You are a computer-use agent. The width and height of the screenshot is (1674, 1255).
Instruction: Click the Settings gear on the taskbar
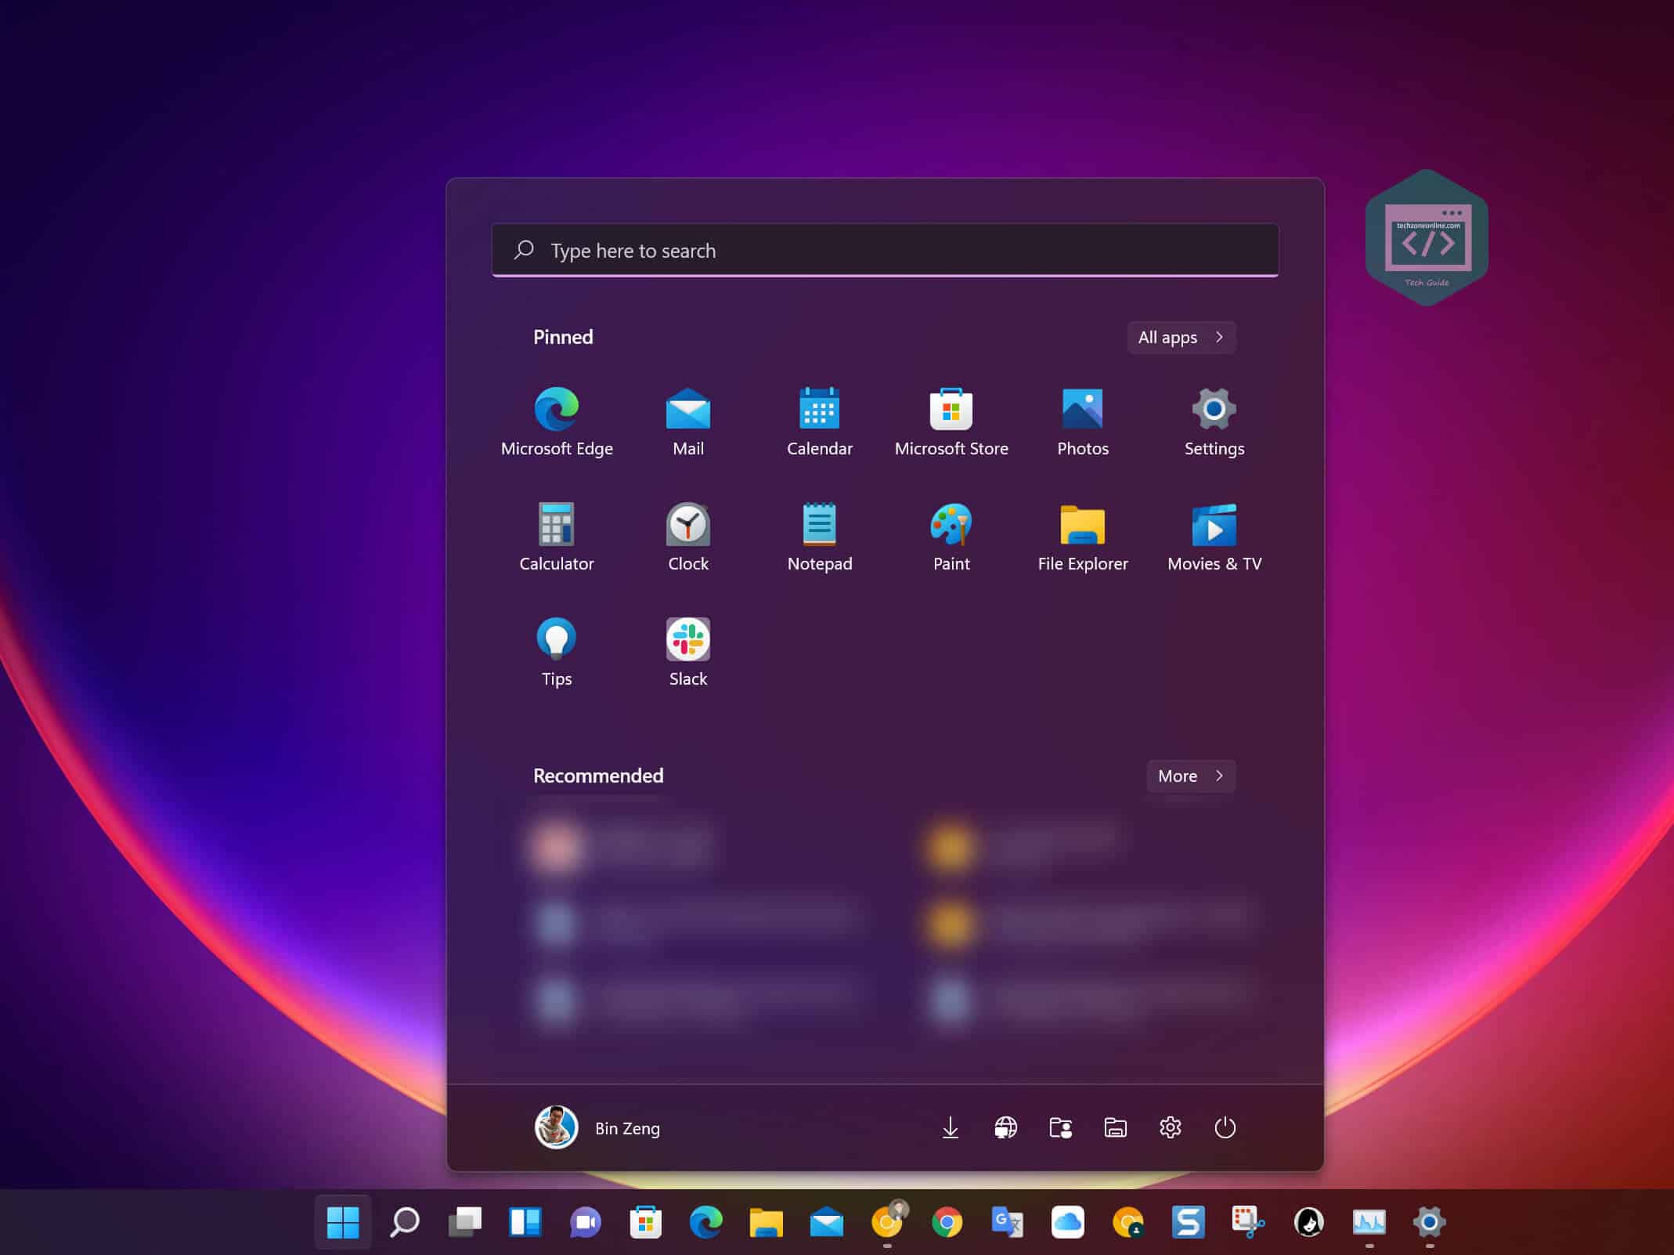click(x=1429, y=1222)
